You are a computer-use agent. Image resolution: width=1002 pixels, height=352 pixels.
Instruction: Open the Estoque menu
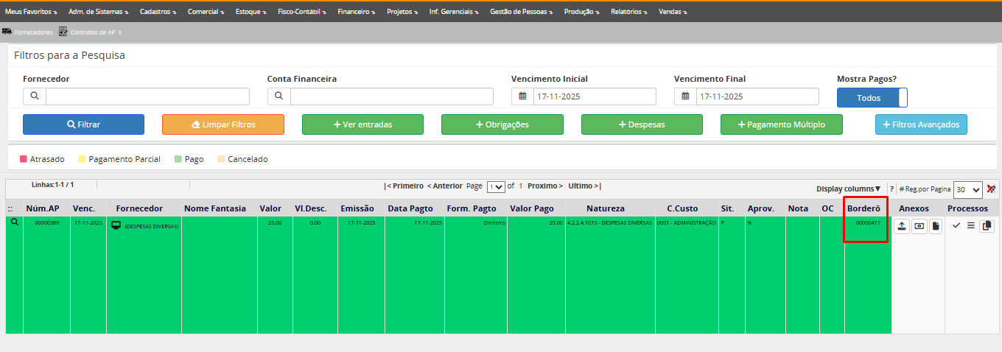(252, 12)
